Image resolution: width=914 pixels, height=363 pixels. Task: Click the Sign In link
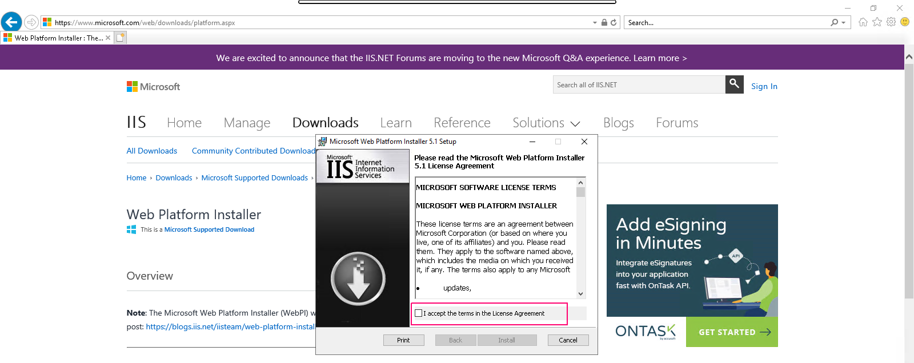click(x=764, y=86)
